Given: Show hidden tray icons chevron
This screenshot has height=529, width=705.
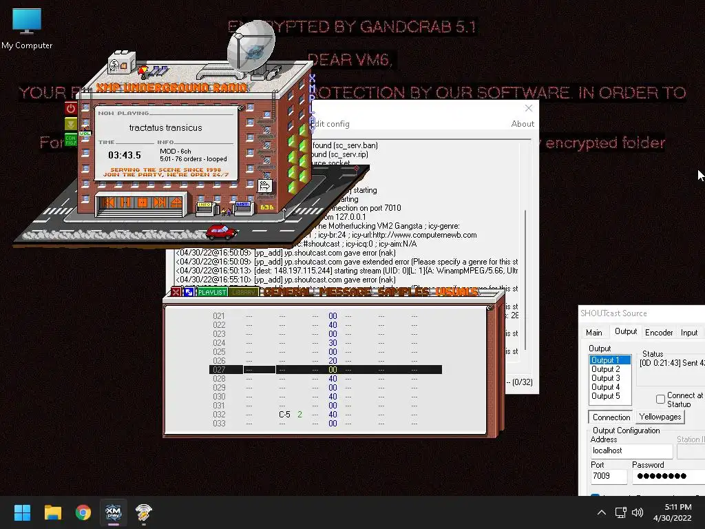Looking at the screenshot, I should (x=602, y=512).
